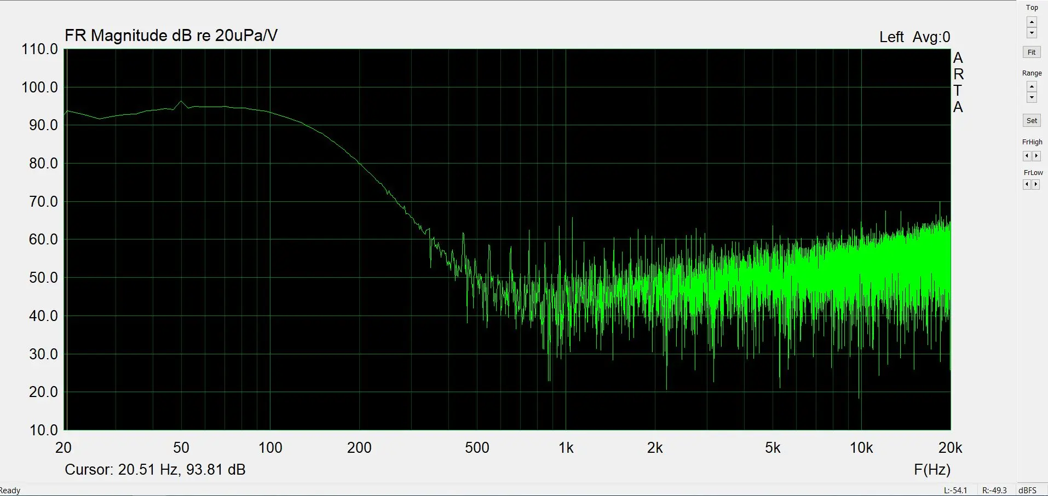The image size is (1048, 496).
Task: Click FrHigh right arrow
Action: [x=1036, y=156]
